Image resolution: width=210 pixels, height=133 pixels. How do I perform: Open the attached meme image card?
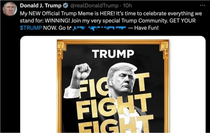pyautogui.click(x=113, y=84)
